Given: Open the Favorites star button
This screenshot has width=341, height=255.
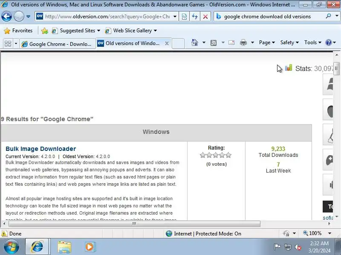Looking at the screenshot, I should 18,31.
